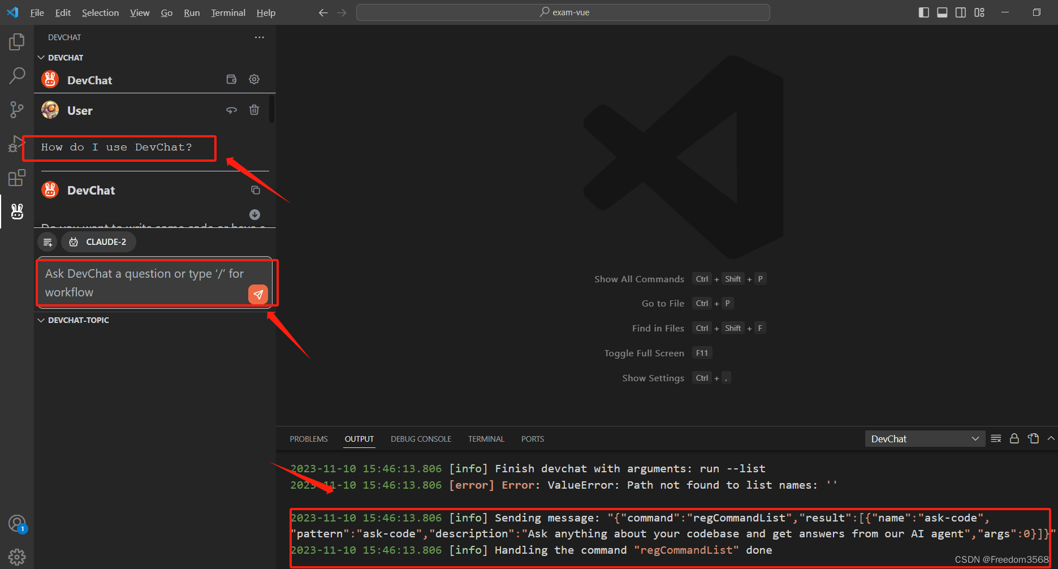
Task: Toggle output auto scroll lock
Action: pyautogui.click(x=1014, y=439)
